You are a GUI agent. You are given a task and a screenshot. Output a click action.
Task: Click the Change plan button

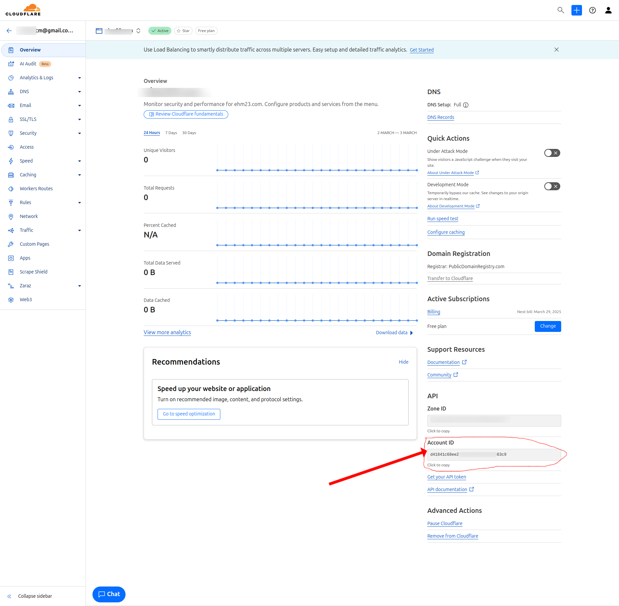click(x=548, y=326)
